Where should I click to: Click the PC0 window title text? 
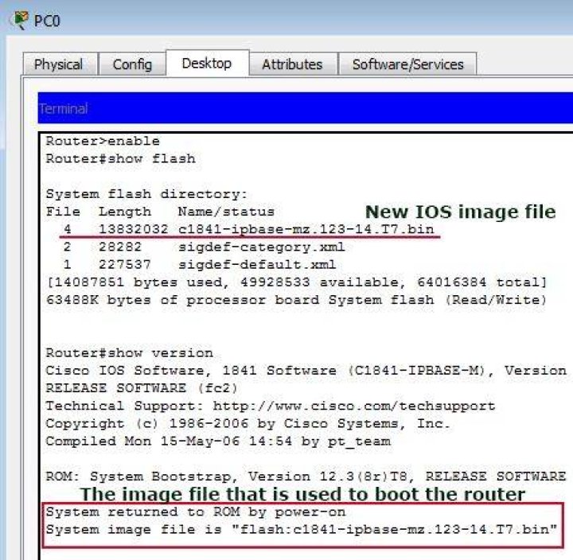click(x=47, y=21)
